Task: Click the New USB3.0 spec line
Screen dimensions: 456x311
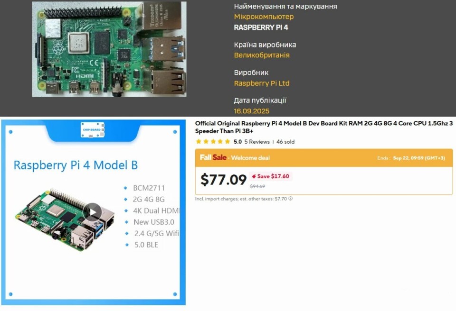Action: 154,222
